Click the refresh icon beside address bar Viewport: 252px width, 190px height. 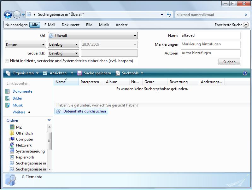169,14
